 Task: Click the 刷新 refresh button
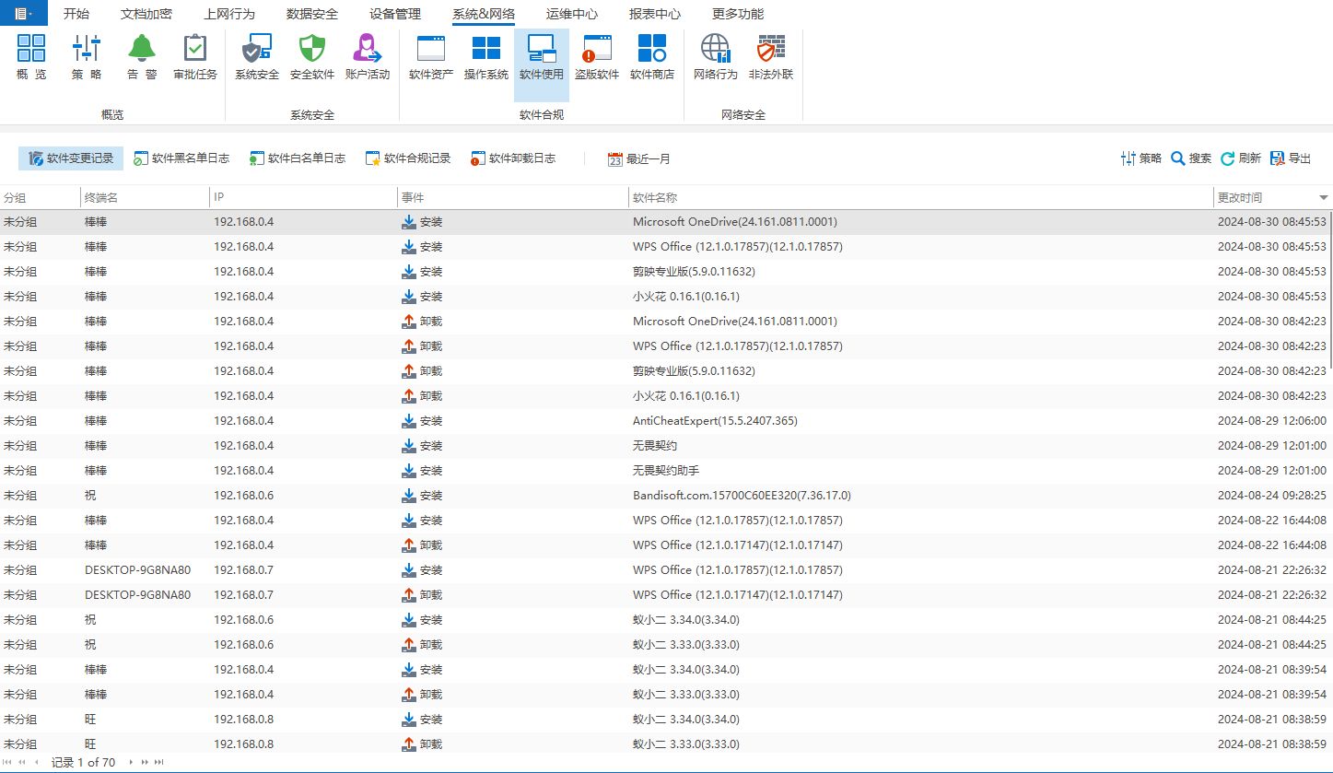[1240, 158]
